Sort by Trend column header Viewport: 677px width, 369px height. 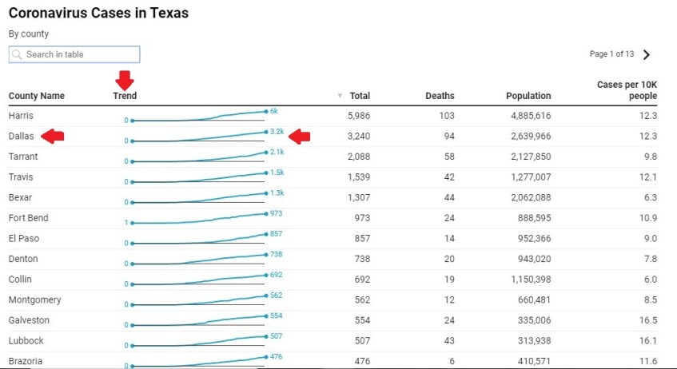(x=125, y=96)
